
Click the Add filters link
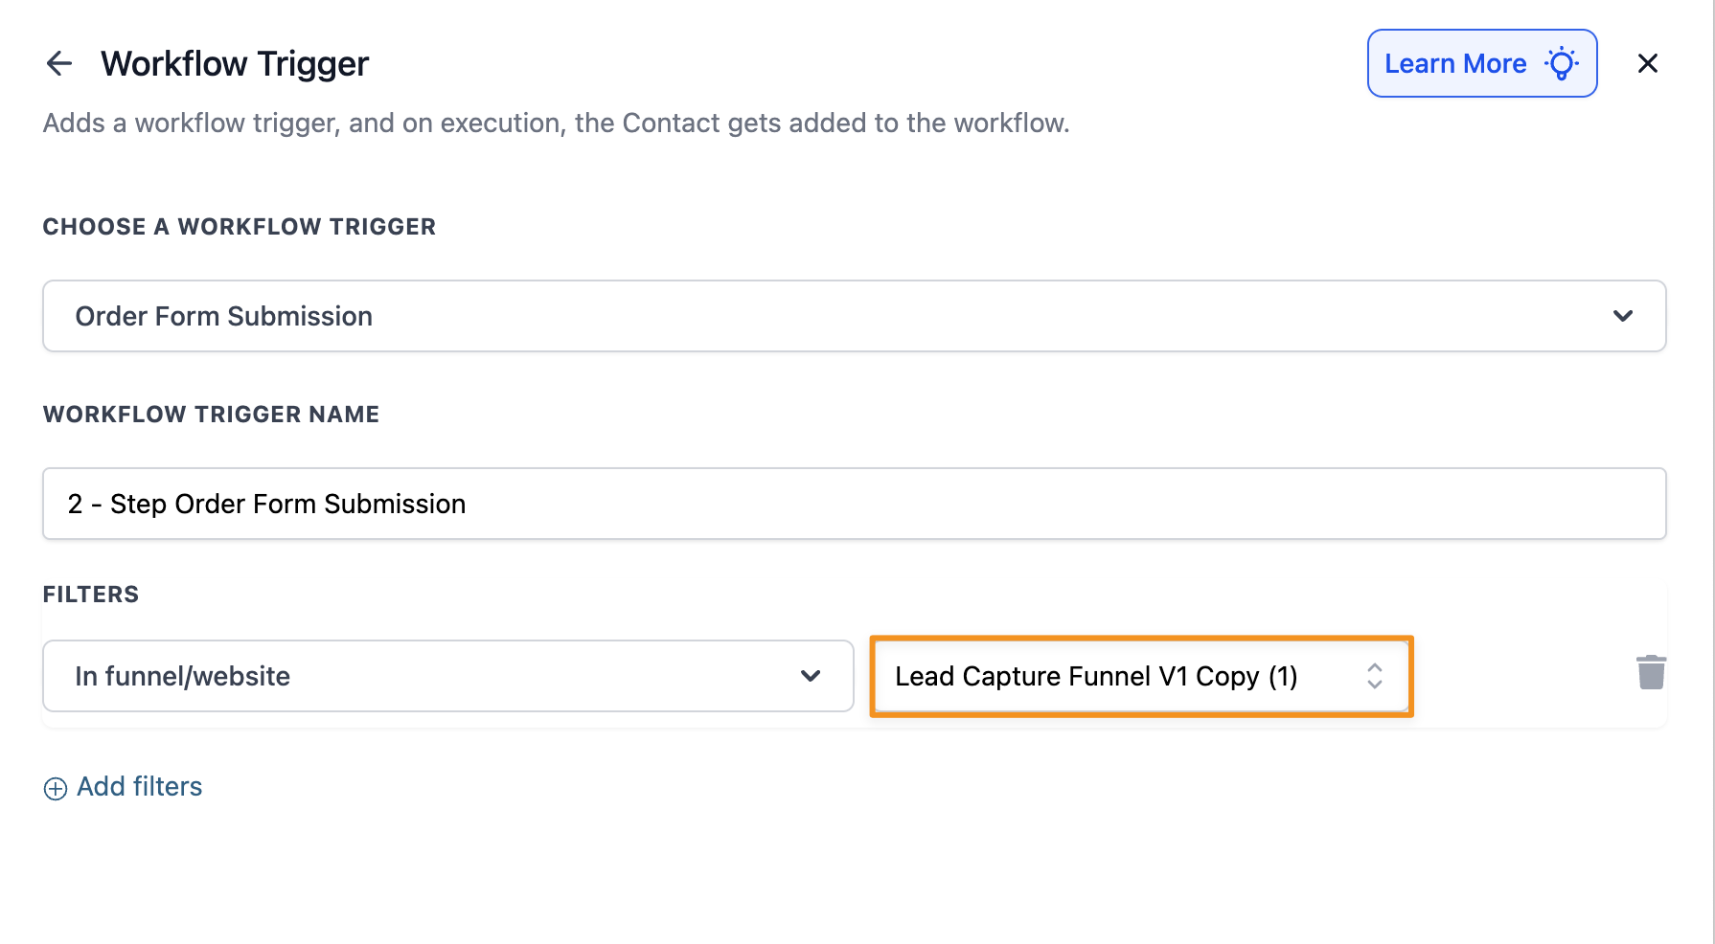[x=140, y=787]
